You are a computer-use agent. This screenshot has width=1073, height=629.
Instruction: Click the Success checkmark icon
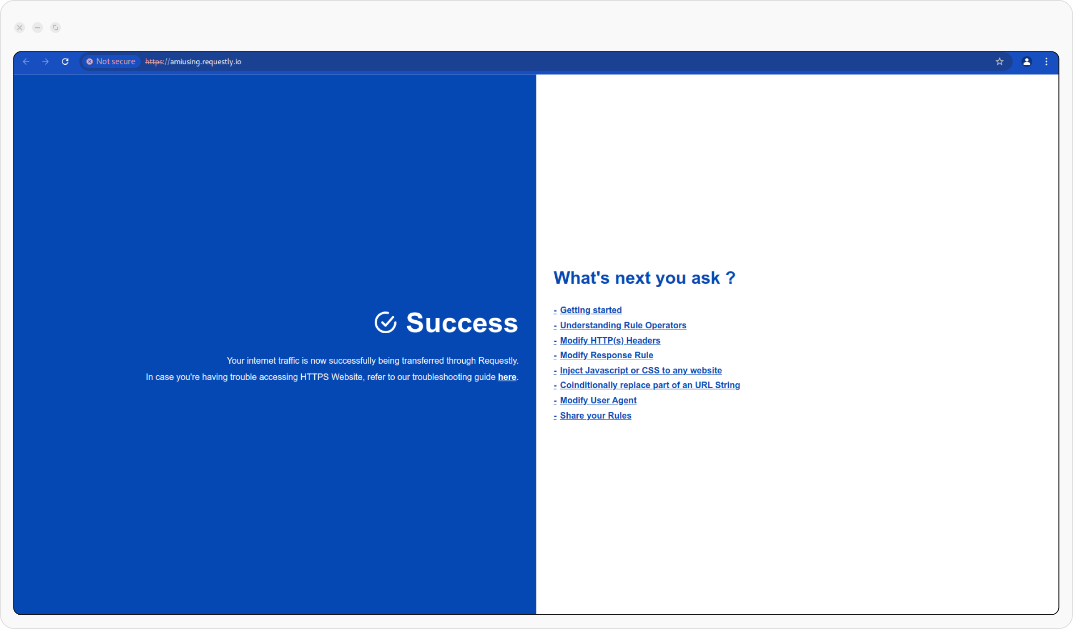click(x=385, y=323)
